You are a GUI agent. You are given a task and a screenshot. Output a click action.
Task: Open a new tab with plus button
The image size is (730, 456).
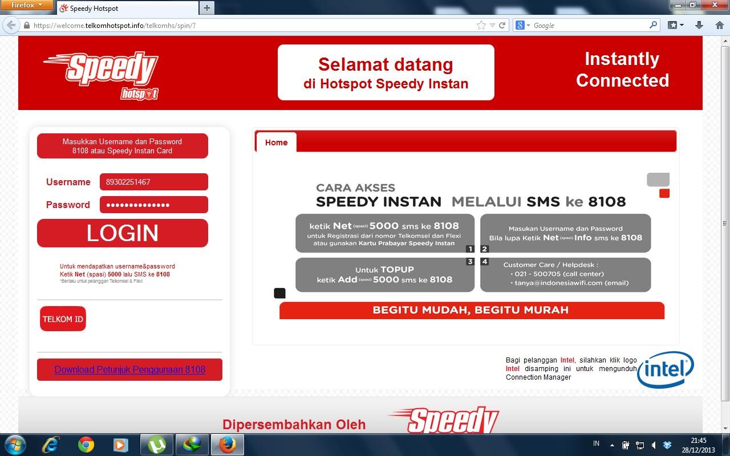(207, 8)
